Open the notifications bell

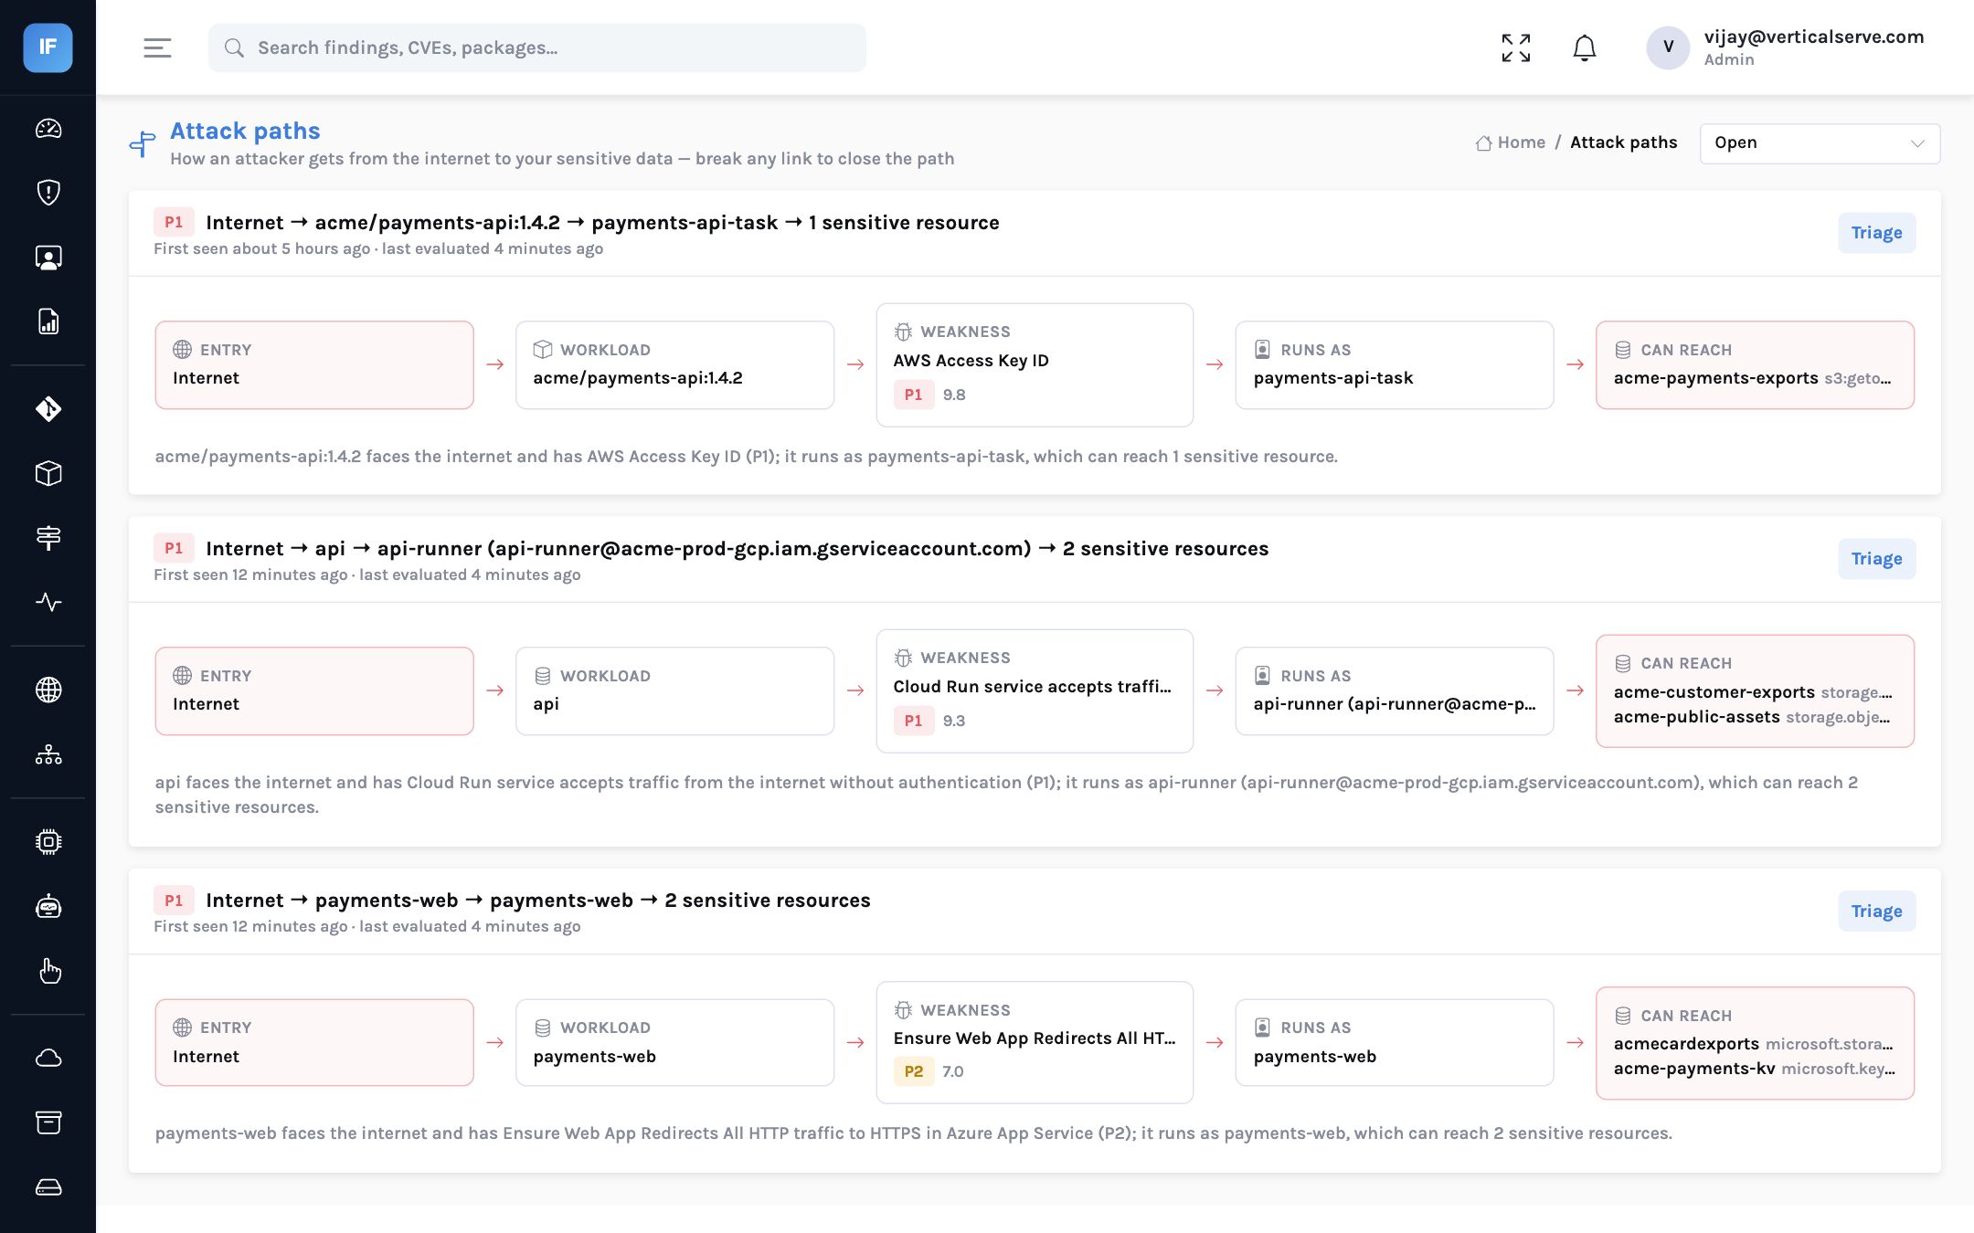(x=1585, y=47)
